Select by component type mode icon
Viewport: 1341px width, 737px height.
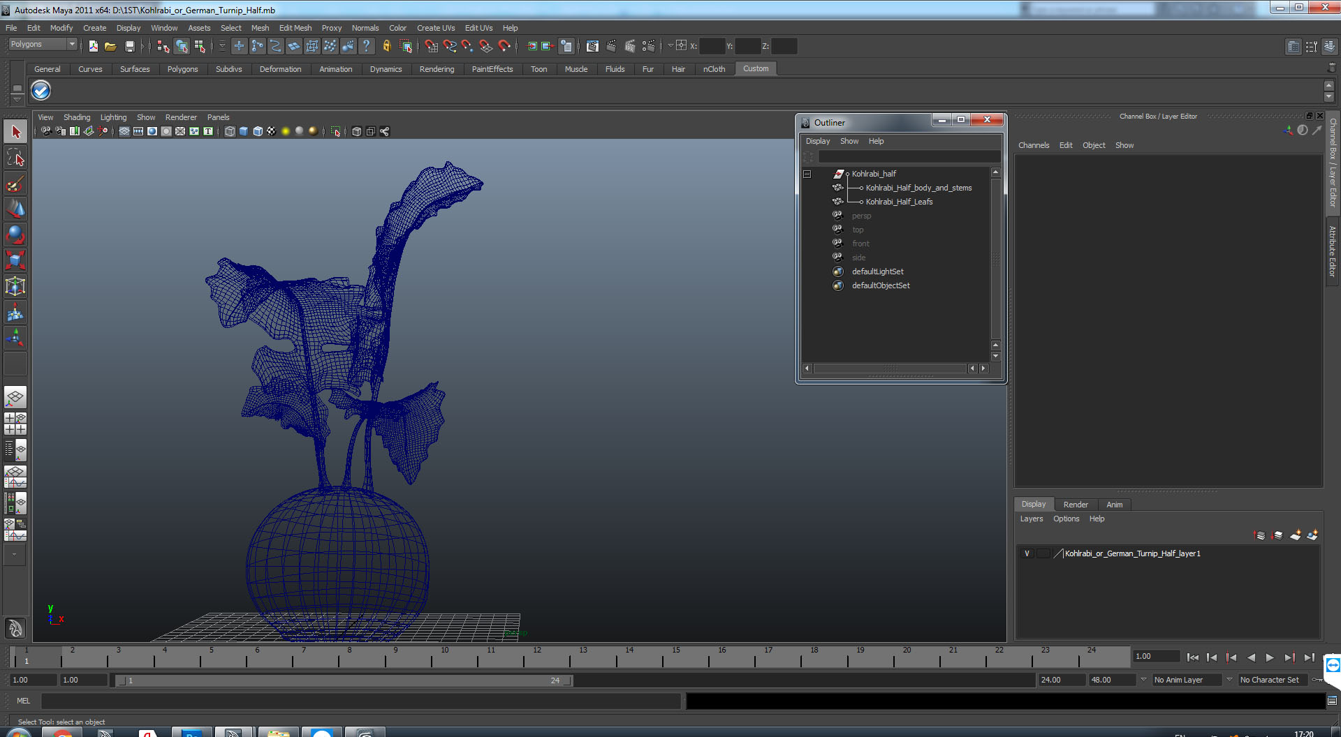coord(200,46)
